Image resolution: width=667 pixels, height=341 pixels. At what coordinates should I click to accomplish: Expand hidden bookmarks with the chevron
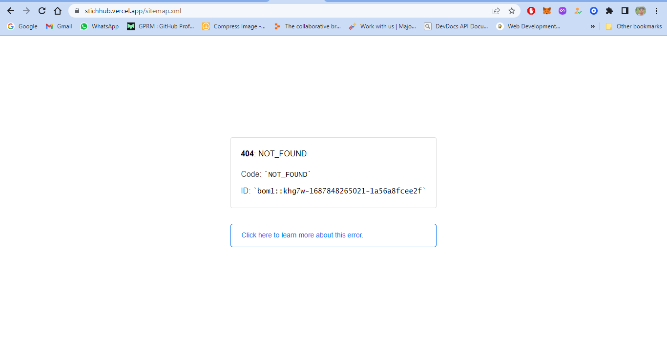point(592,26)
